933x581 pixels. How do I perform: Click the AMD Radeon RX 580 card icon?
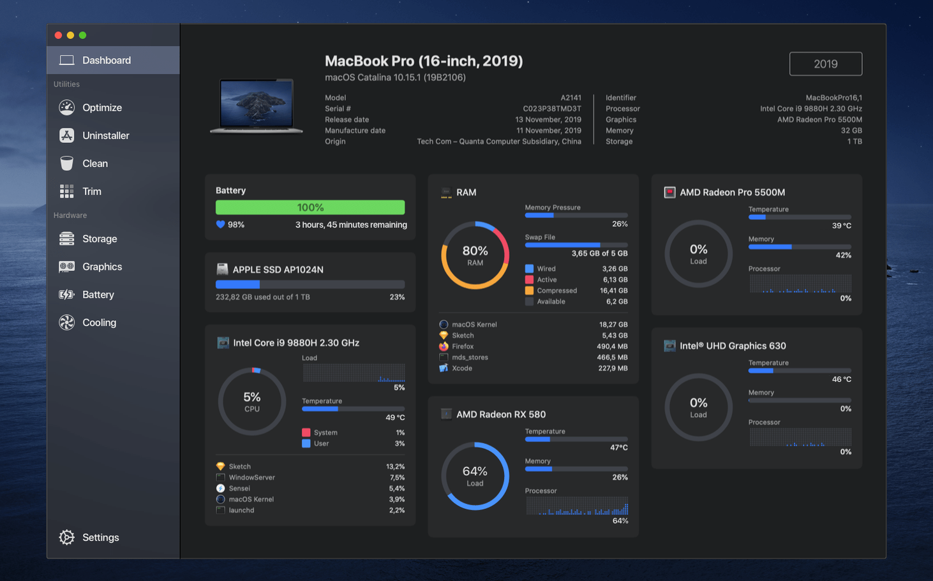pyautogui.click(x=446, y=415)
